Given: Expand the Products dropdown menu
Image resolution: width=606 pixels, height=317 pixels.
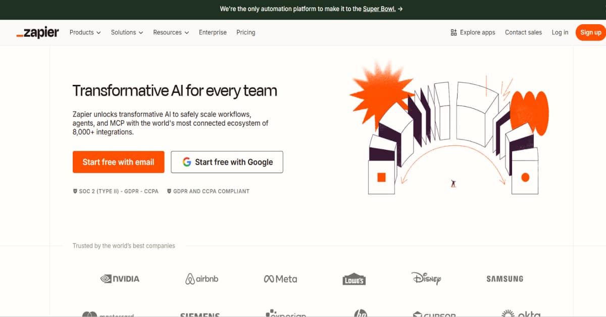Looking at the screenshot, I should tap(85, 32).
